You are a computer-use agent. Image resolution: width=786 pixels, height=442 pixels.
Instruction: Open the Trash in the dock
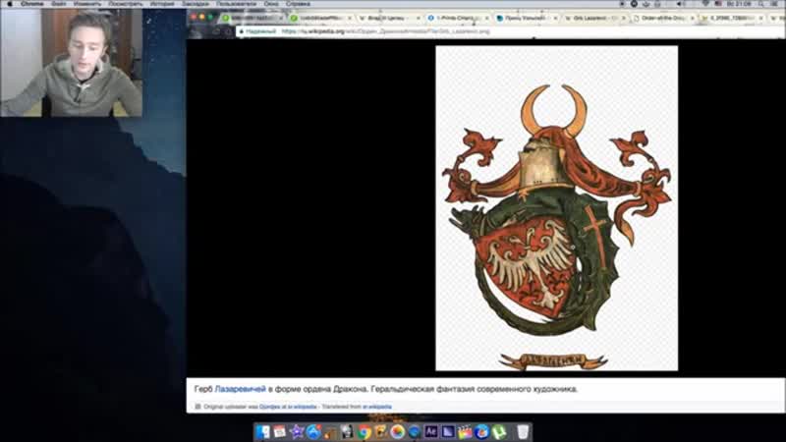point(523,431)
